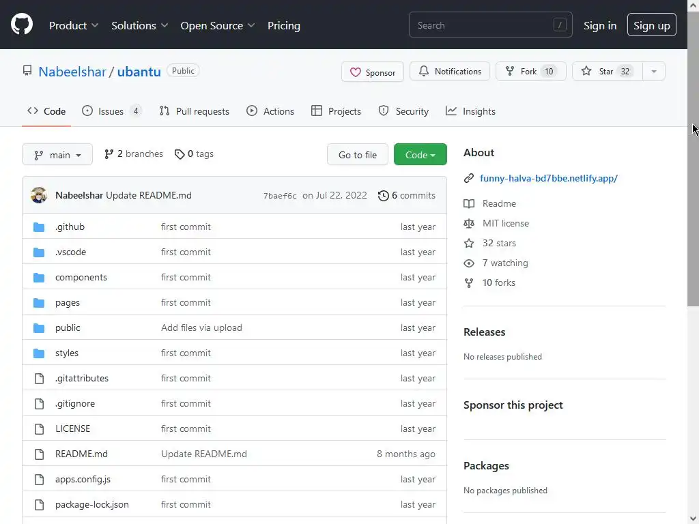
Task: Click the Add files via upload commit message
Action: click(x=201, y=328)
